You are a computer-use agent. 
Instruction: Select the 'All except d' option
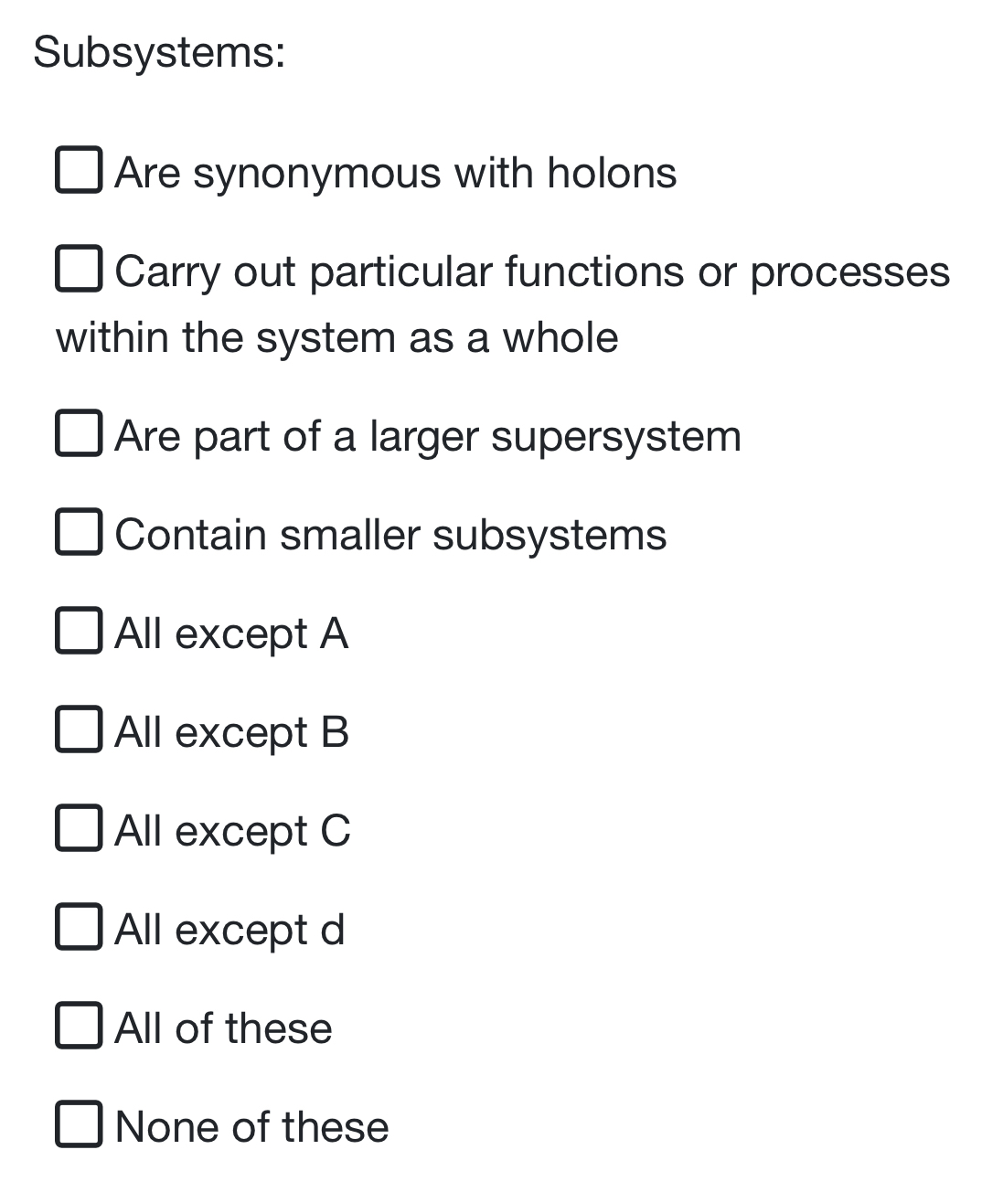[x=80, y=928]
